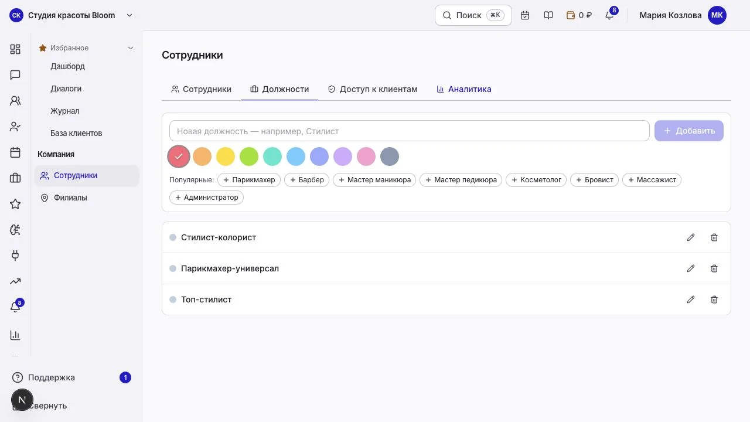Open the bar chart icon in sidebar rail
Image resolution: width=750 pixels, height=422 pixels.
(15, 335)
